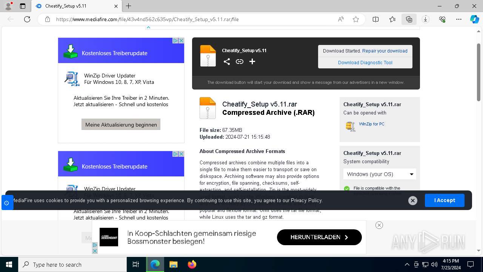Show the Downloads panel
The height and width of the screenshot is (272, 483).
tap(426, 19)
